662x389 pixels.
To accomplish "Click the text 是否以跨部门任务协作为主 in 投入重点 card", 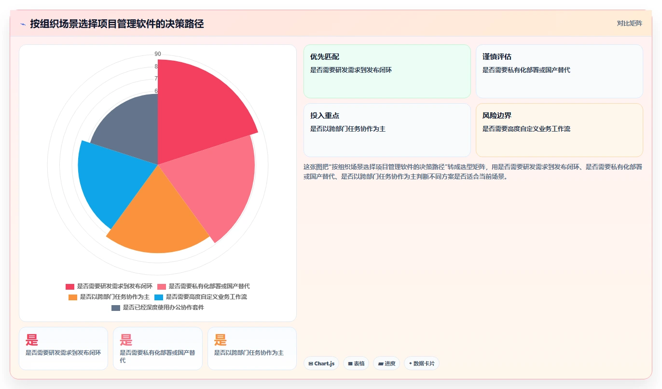I will point(348,129).
